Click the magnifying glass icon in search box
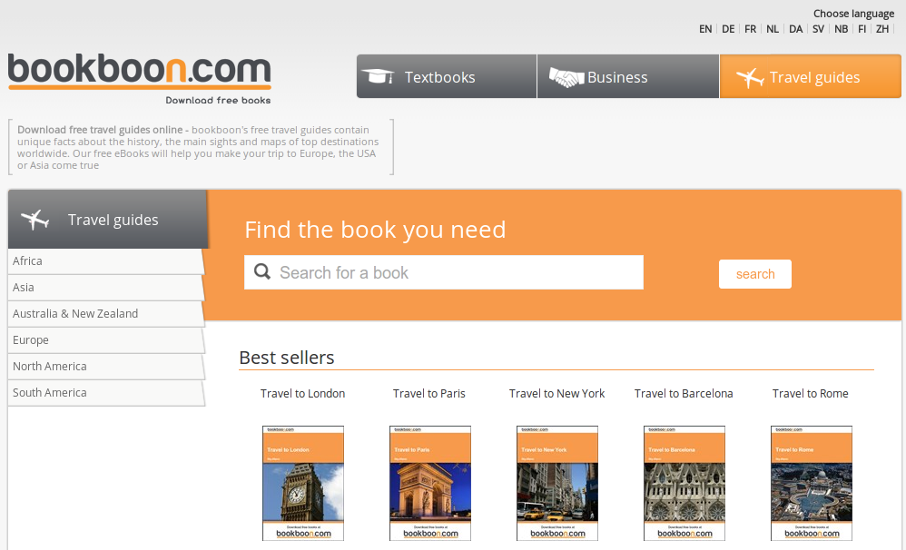Viewport: 906px width, 550px height. point(262,271)
